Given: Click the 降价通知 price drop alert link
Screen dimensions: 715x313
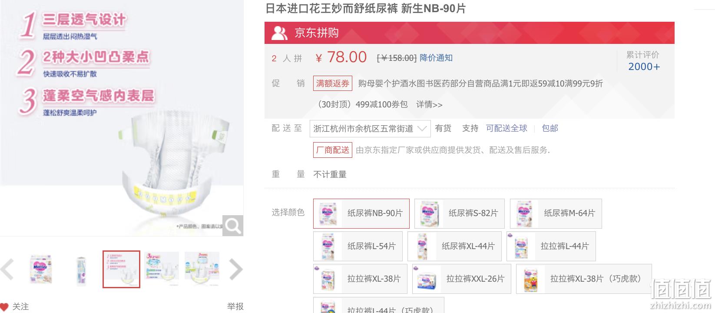Looking at the screenshot, I should (x=436, y=58).
